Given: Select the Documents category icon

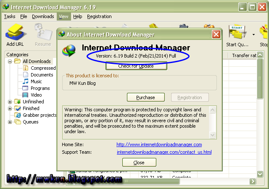Looking at the screenshot, I should pyautogui.click(x=26, y=75).
